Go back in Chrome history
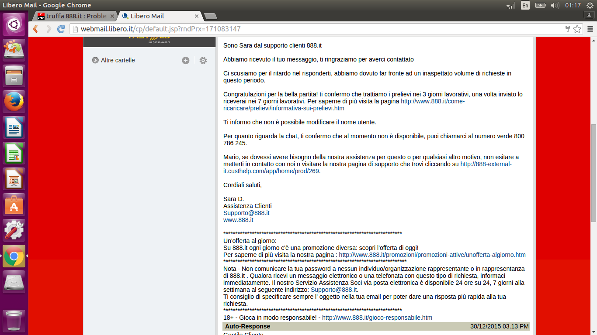 point(36,29)
